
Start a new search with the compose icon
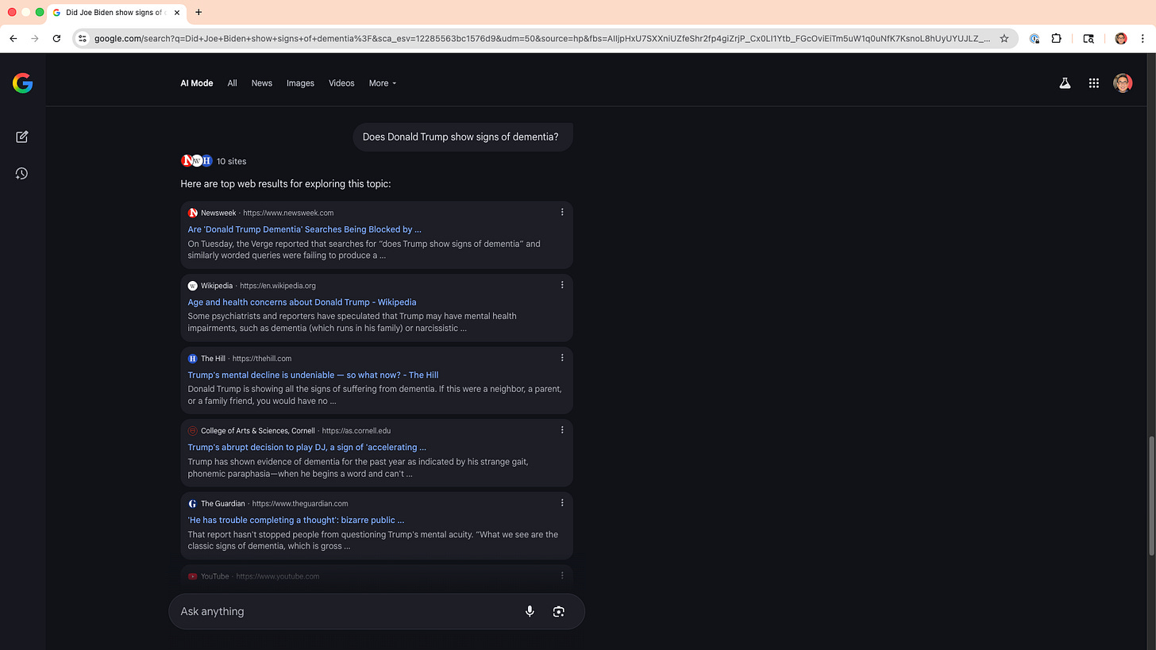tap(22, 137)
